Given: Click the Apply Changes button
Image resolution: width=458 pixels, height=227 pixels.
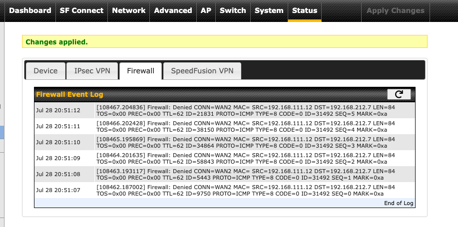Looking at the screenshot, I should pos(396,11).
